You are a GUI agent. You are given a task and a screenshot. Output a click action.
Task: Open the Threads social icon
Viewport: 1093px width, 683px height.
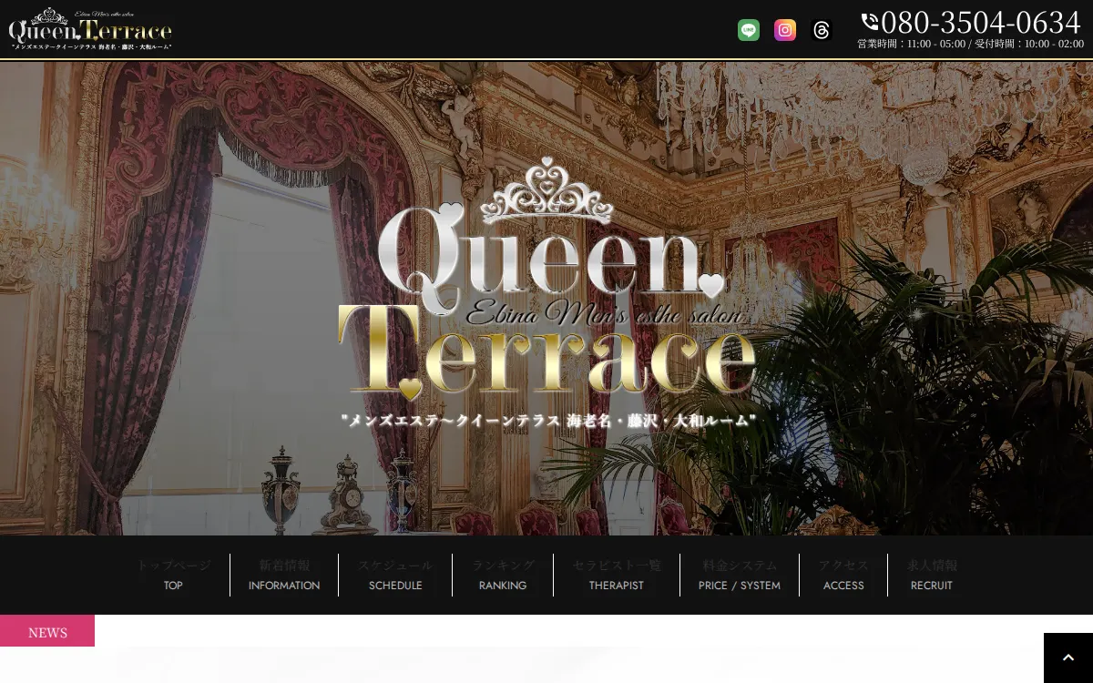tap(821, 30)
